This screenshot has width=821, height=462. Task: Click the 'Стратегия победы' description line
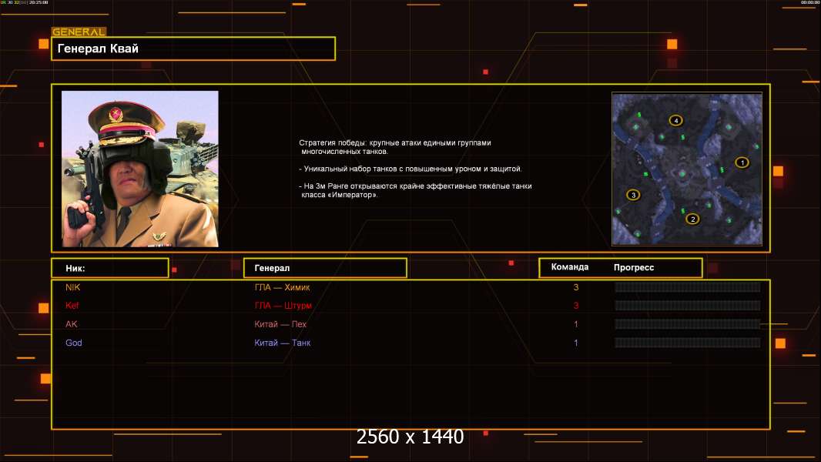coord(395,147)
